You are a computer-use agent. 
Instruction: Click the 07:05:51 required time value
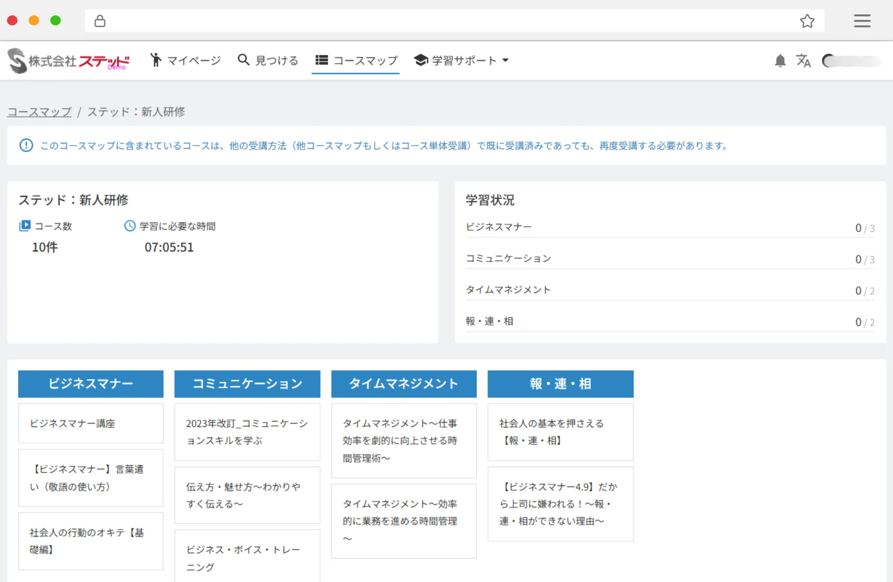coord(169,247)
